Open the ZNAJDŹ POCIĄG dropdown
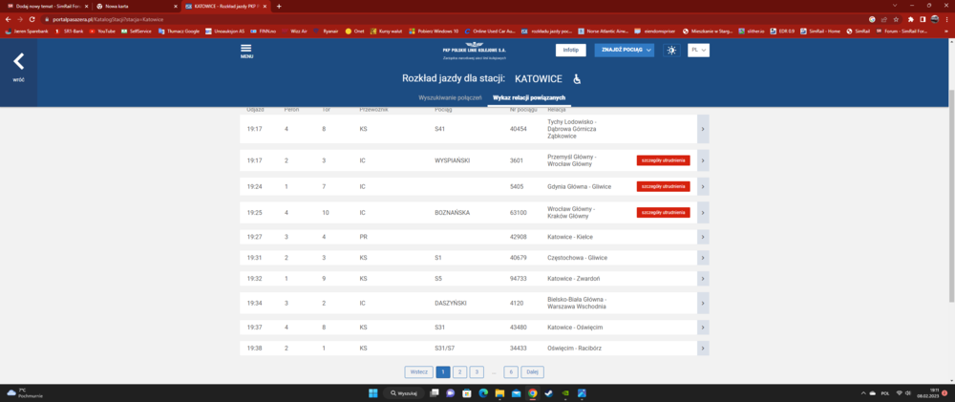 [624, 50]
